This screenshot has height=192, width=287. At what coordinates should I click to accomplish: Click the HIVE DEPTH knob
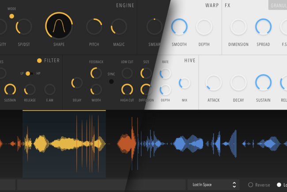(165, 90)
